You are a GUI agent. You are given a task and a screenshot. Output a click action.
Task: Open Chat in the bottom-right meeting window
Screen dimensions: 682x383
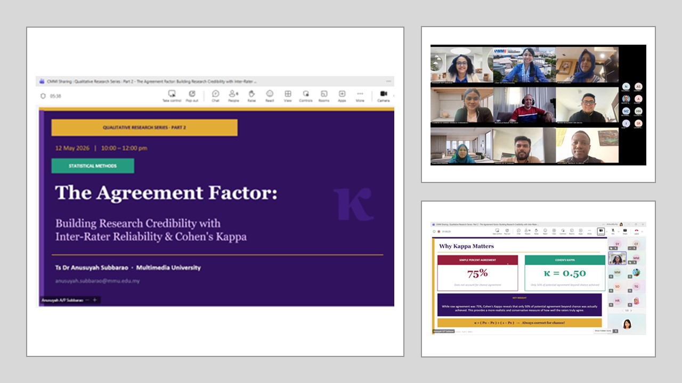tap(518, 231)
